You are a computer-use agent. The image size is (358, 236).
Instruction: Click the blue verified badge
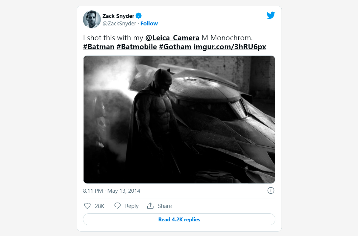coord(139,16)
